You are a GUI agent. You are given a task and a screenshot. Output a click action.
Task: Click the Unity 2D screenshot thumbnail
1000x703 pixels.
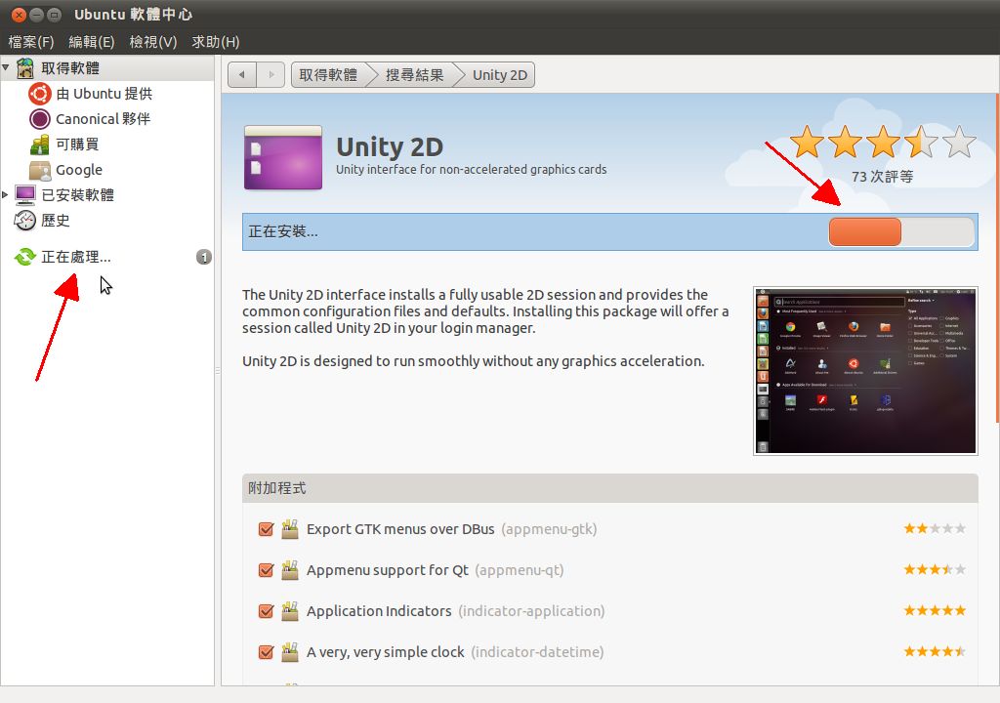(x=865, y=371)
